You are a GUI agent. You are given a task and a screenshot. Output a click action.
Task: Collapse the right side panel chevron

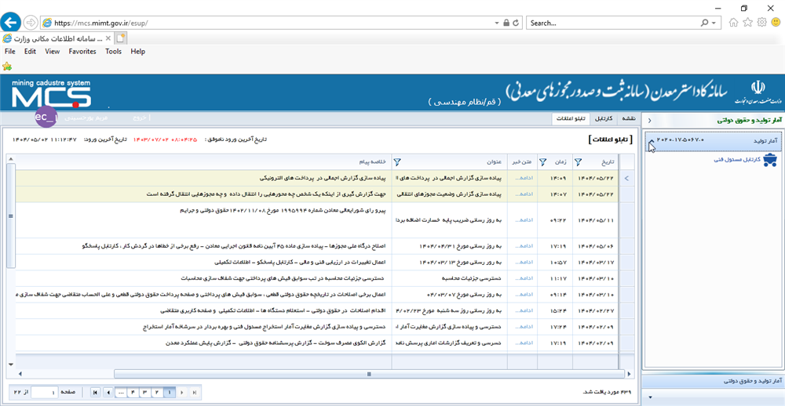click(649, 121)
